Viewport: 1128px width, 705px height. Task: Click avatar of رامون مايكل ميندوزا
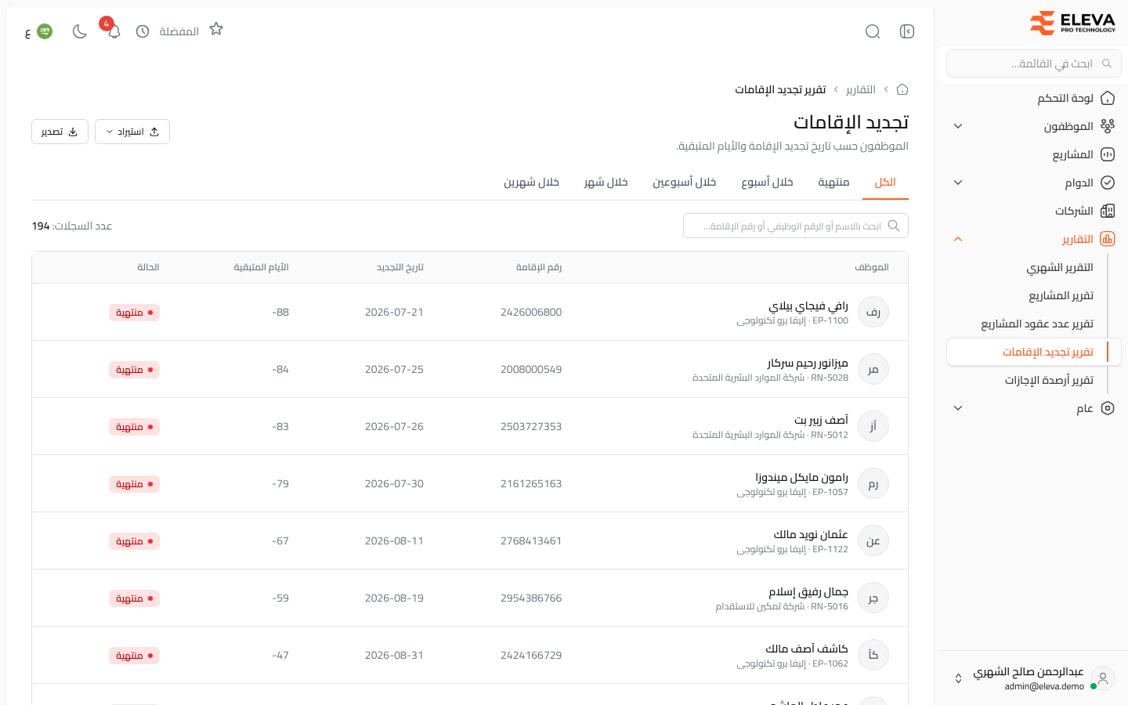[x=873, y=483]
